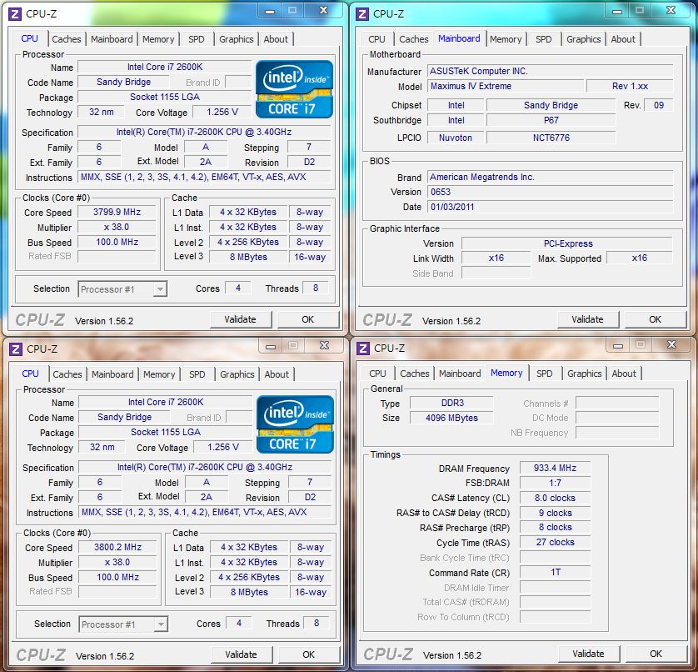This screenshot has height=672, width=698.
Task: Open Mainboard tab in top-left CPU-Z window
Action: (x=112, y=39)
